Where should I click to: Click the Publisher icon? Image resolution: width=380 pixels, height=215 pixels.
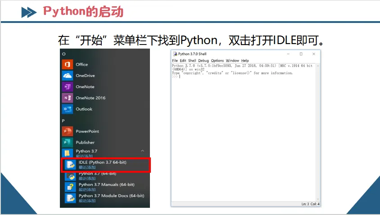[x=68, y=143]
